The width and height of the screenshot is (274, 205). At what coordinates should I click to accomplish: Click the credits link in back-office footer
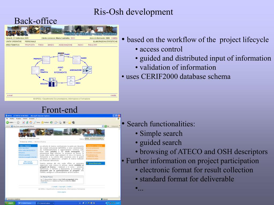point(113,96)
